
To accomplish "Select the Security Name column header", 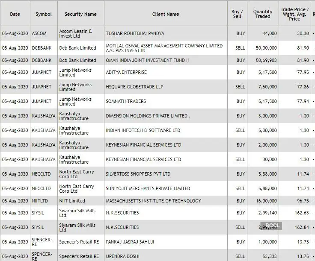I will 80,14.
